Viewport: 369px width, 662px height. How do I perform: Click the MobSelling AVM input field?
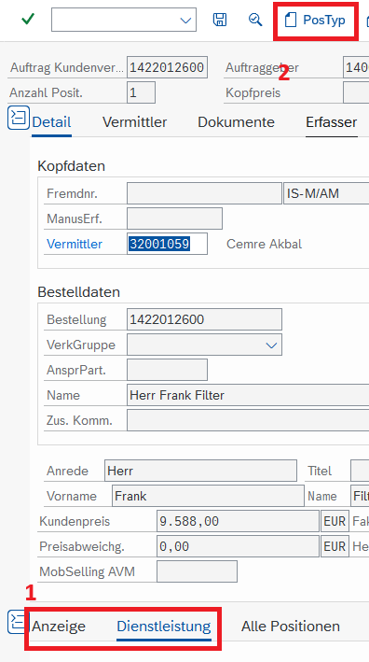pyautogui.click(x=198, y=571)
